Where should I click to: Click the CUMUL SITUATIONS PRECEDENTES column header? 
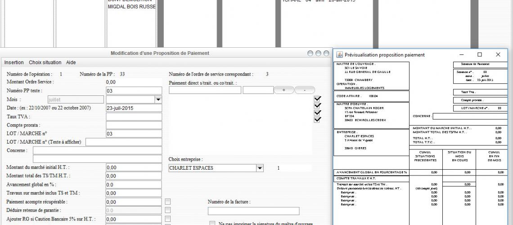tap(425, 156)
